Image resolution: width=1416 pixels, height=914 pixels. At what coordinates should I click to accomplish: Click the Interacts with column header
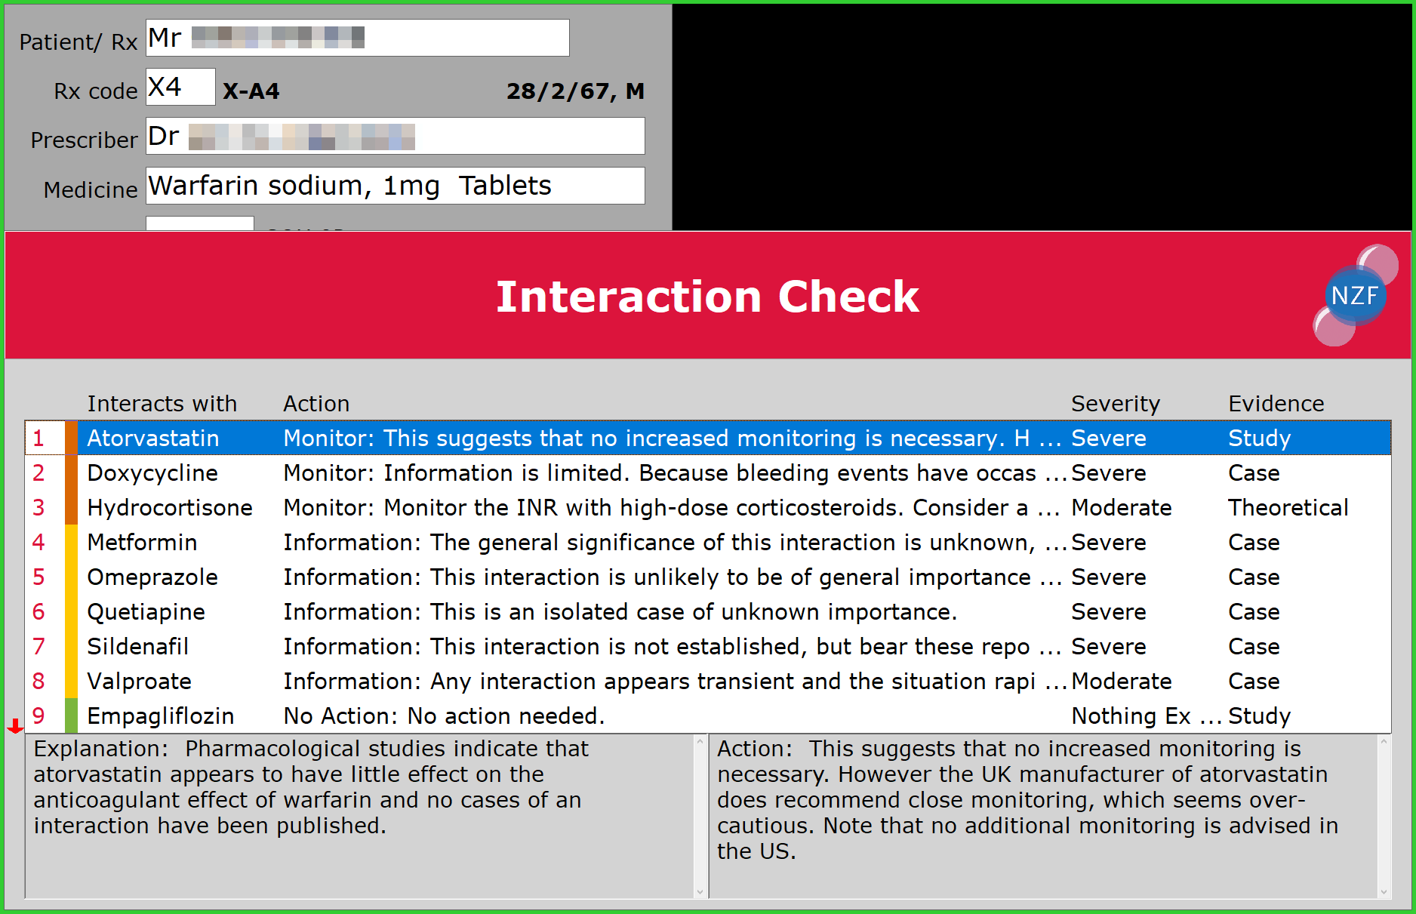coord(162,403)
